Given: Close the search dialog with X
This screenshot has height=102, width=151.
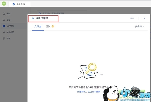Looking at the screenshot, I should (x=144, y=18).
